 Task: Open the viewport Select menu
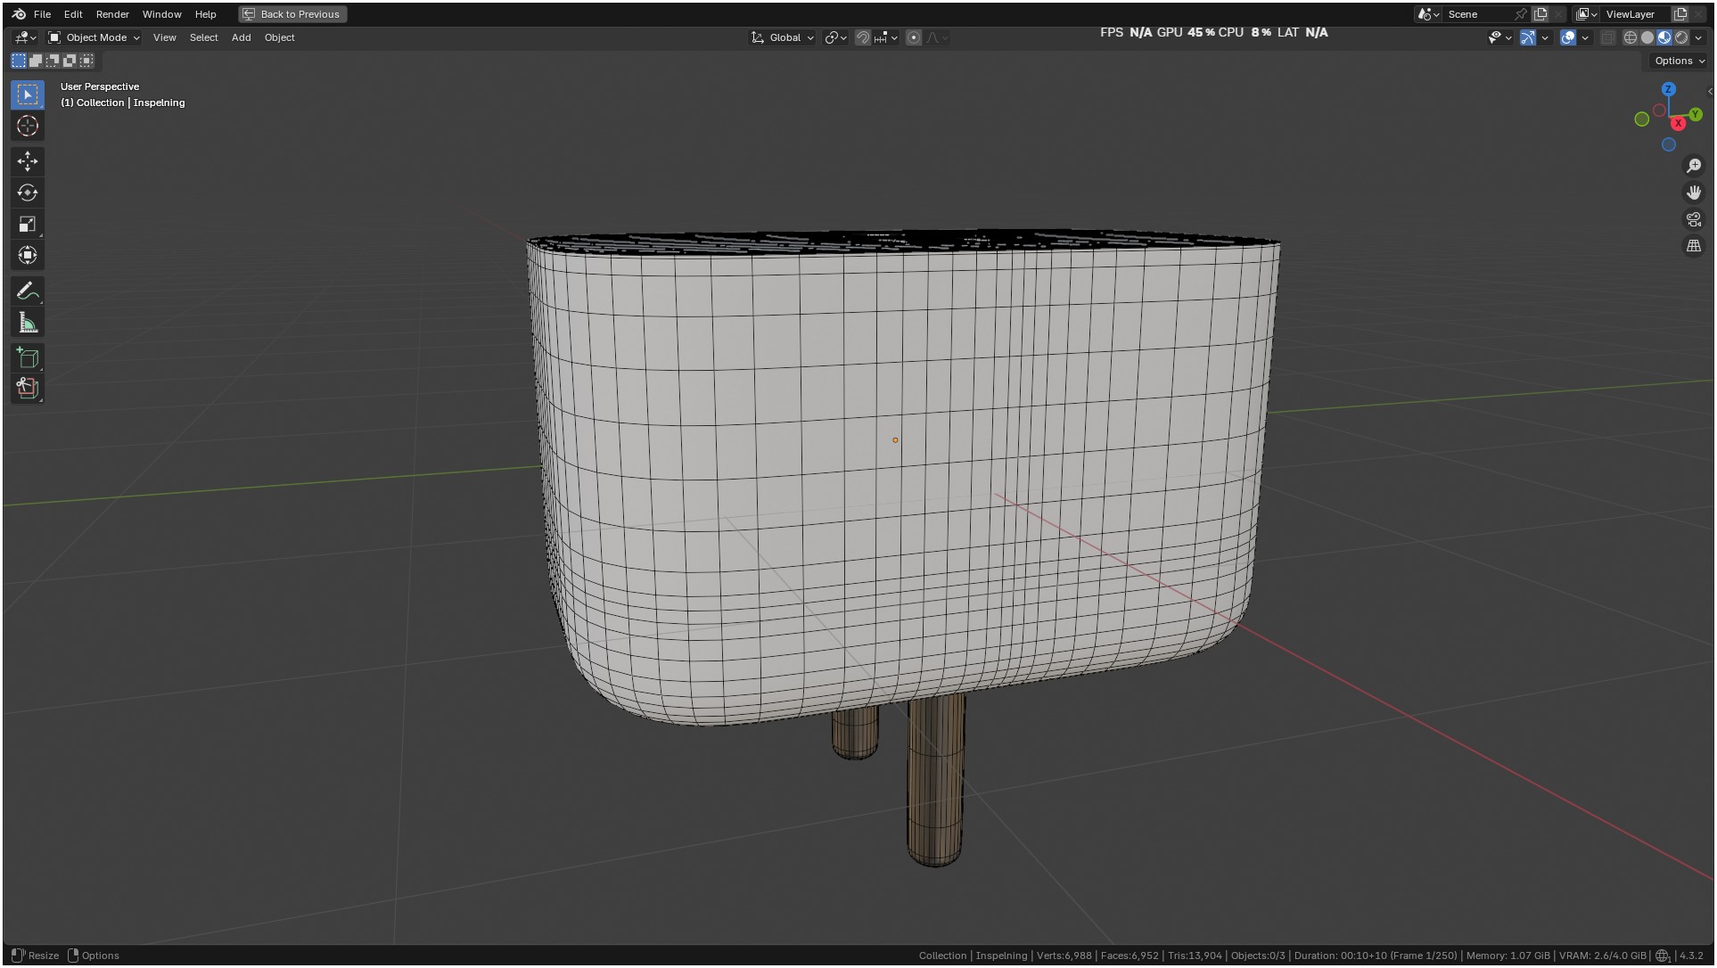click(x=203, y=37)
